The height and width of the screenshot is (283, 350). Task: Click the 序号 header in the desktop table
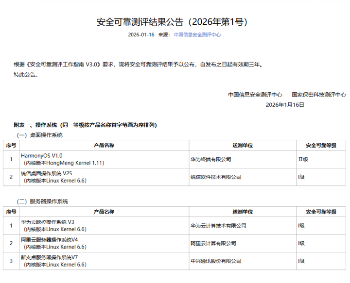pyautogui.click(x=11, y=146)
